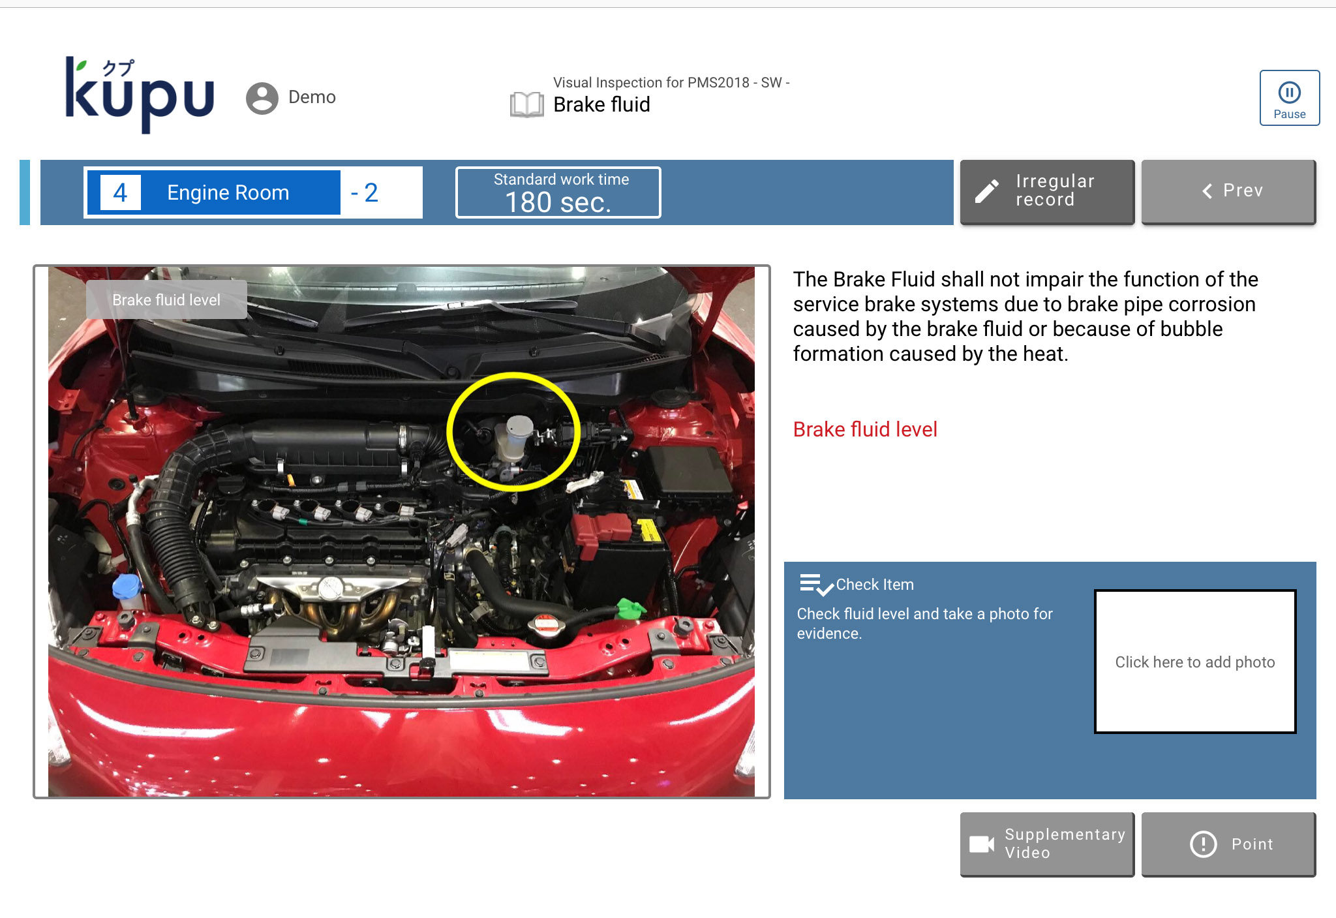Click here to add photo box

coord(1194,662)
